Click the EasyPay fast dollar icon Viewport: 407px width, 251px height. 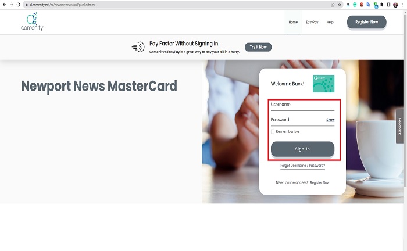click(x=138, y=47)
